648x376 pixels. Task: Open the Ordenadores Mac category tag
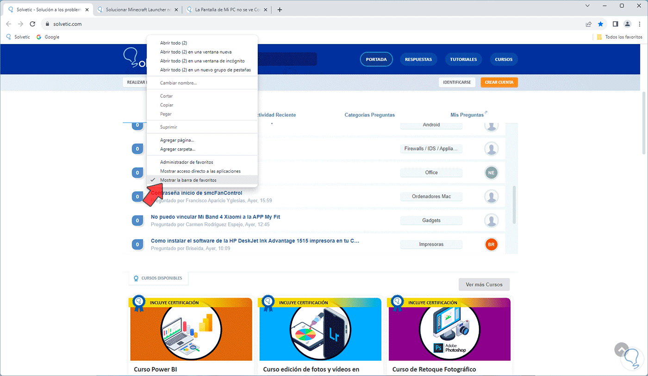point(431,196)
